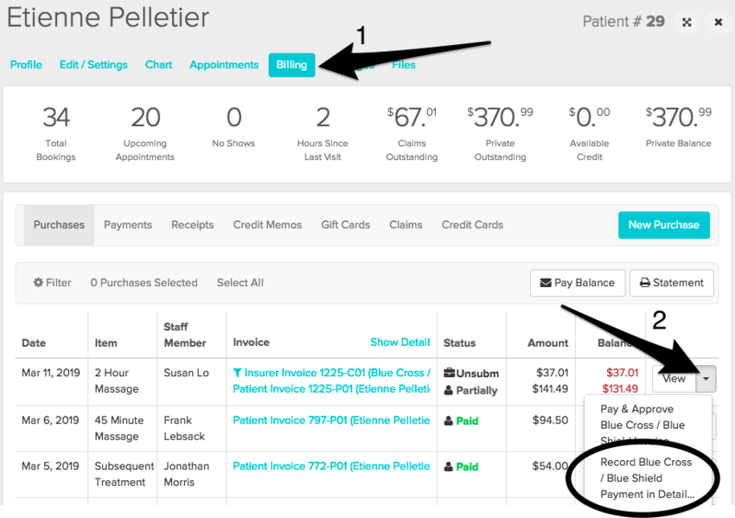Select Pay & Approve Blue Cross menu item

[x=642, y=417]
